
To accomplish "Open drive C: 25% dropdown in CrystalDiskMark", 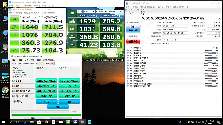I will [51, 17].
